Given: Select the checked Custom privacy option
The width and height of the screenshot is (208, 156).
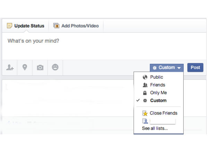Looking at the screenshot, I should tap(158, 101).
